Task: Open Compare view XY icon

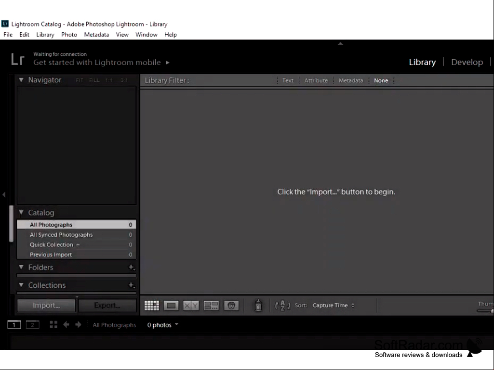Action: [191, 305]
